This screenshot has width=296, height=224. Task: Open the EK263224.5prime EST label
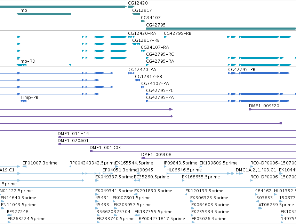click(x=27, y=219)
